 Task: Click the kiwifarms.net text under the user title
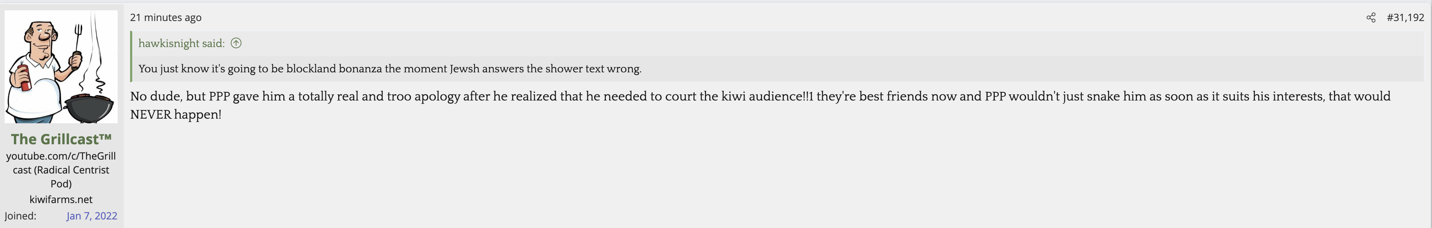coord(61,199)
